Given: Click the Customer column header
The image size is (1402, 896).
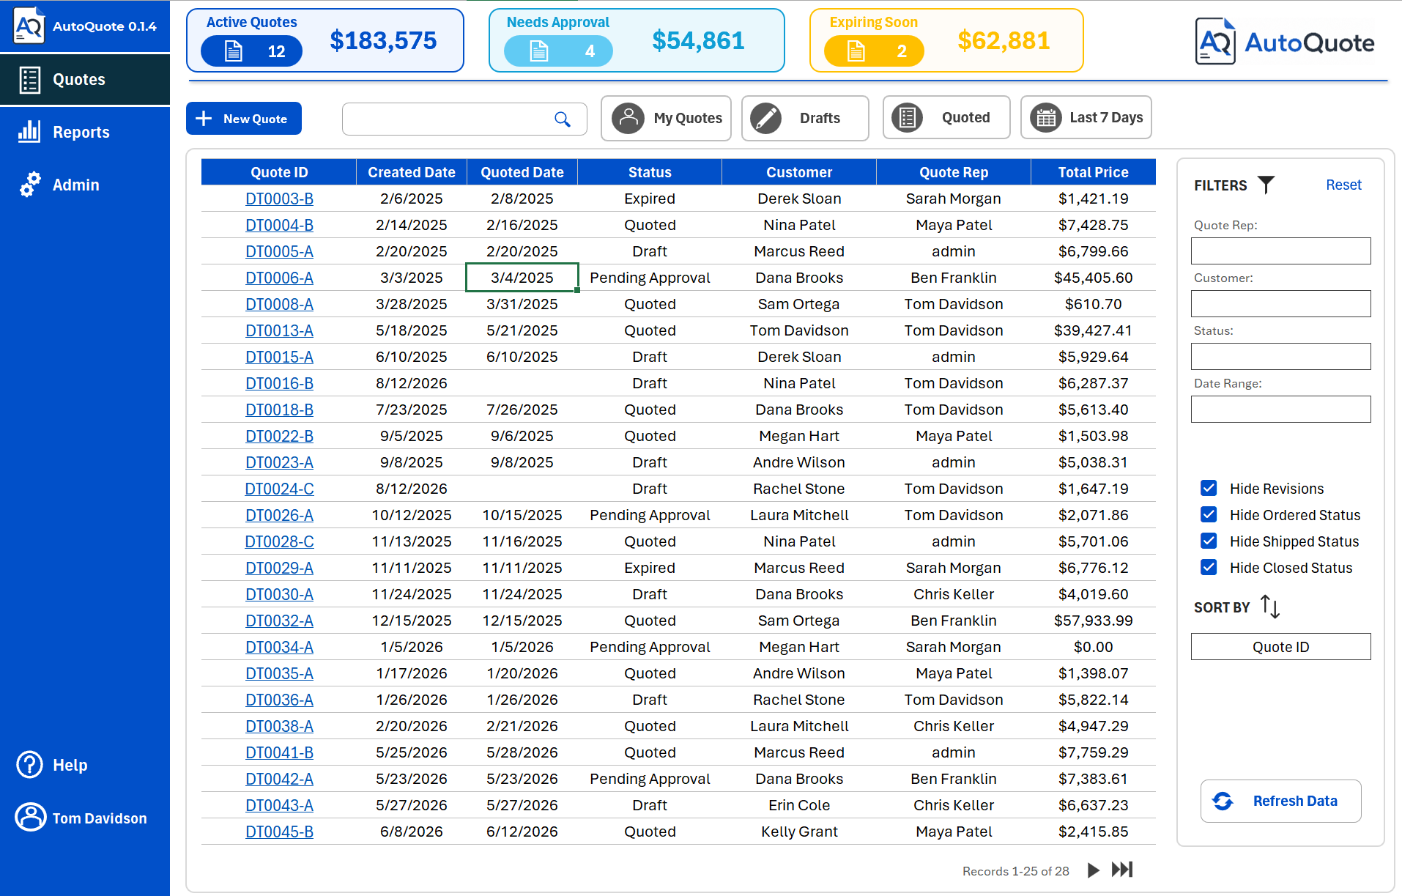Looking at the screenshot, I should click(x=799, y=172).
